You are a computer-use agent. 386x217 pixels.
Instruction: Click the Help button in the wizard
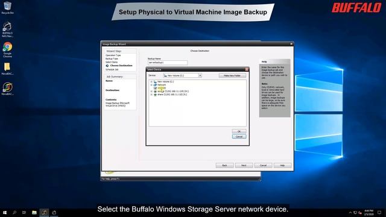coord(282,165)
